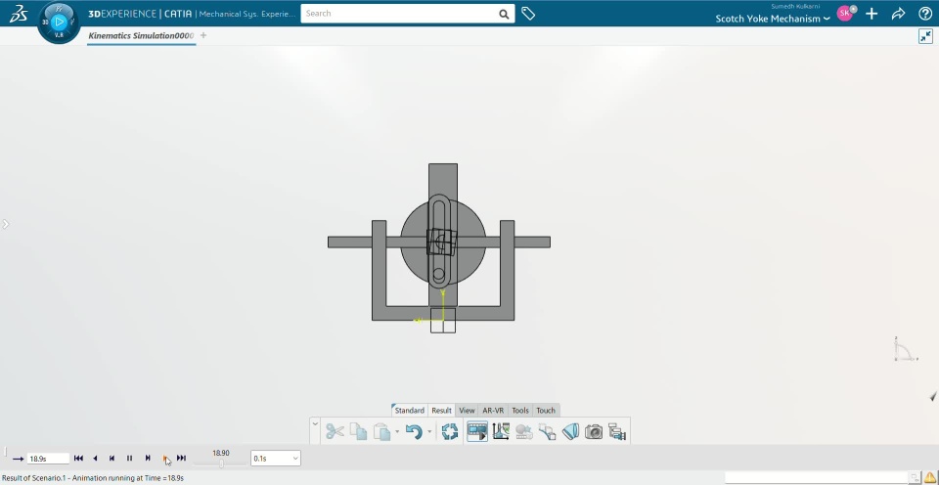Viewport: 939px width, 485px height.
Task: Play animation backward
Action: tap(95, 458)
